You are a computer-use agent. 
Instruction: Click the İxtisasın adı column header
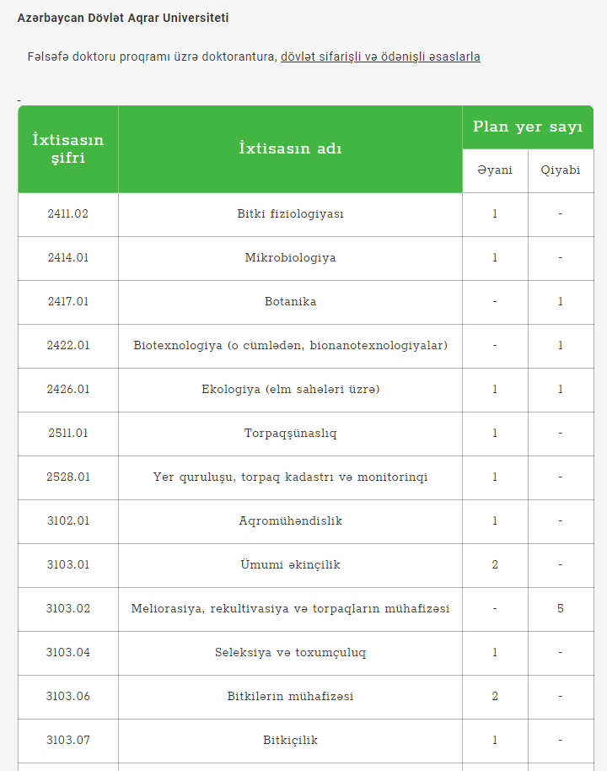coord(290,149)
